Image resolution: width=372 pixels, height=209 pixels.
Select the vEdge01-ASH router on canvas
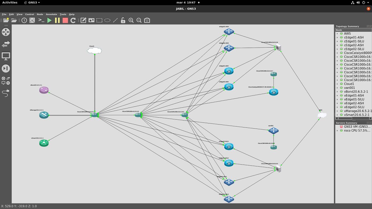229,32
